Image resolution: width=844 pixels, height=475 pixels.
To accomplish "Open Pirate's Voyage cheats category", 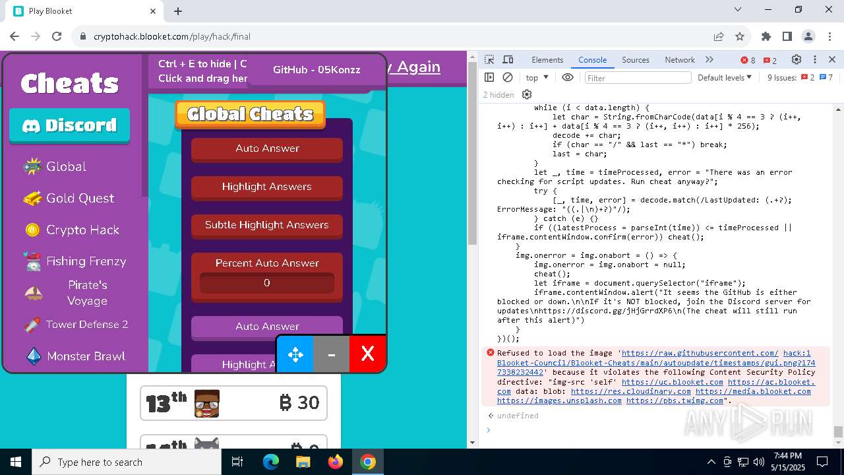I will point(75,293).
